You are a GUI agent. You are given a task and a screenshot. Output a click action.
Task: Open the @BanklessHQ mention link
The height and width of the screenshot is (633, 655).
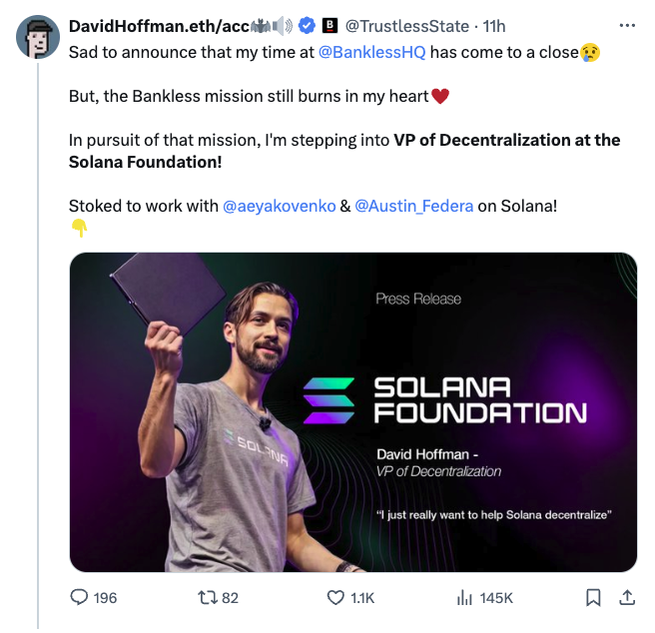coord(371,52)
